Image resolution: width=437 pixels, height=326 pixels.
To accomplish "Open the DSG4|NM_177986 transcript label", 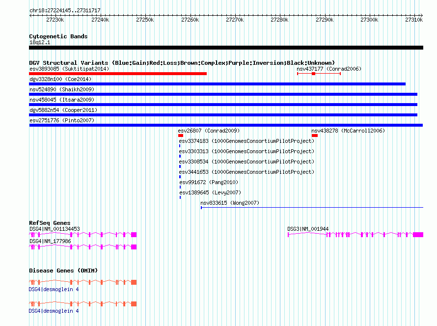I will click(x=50, y=241).
